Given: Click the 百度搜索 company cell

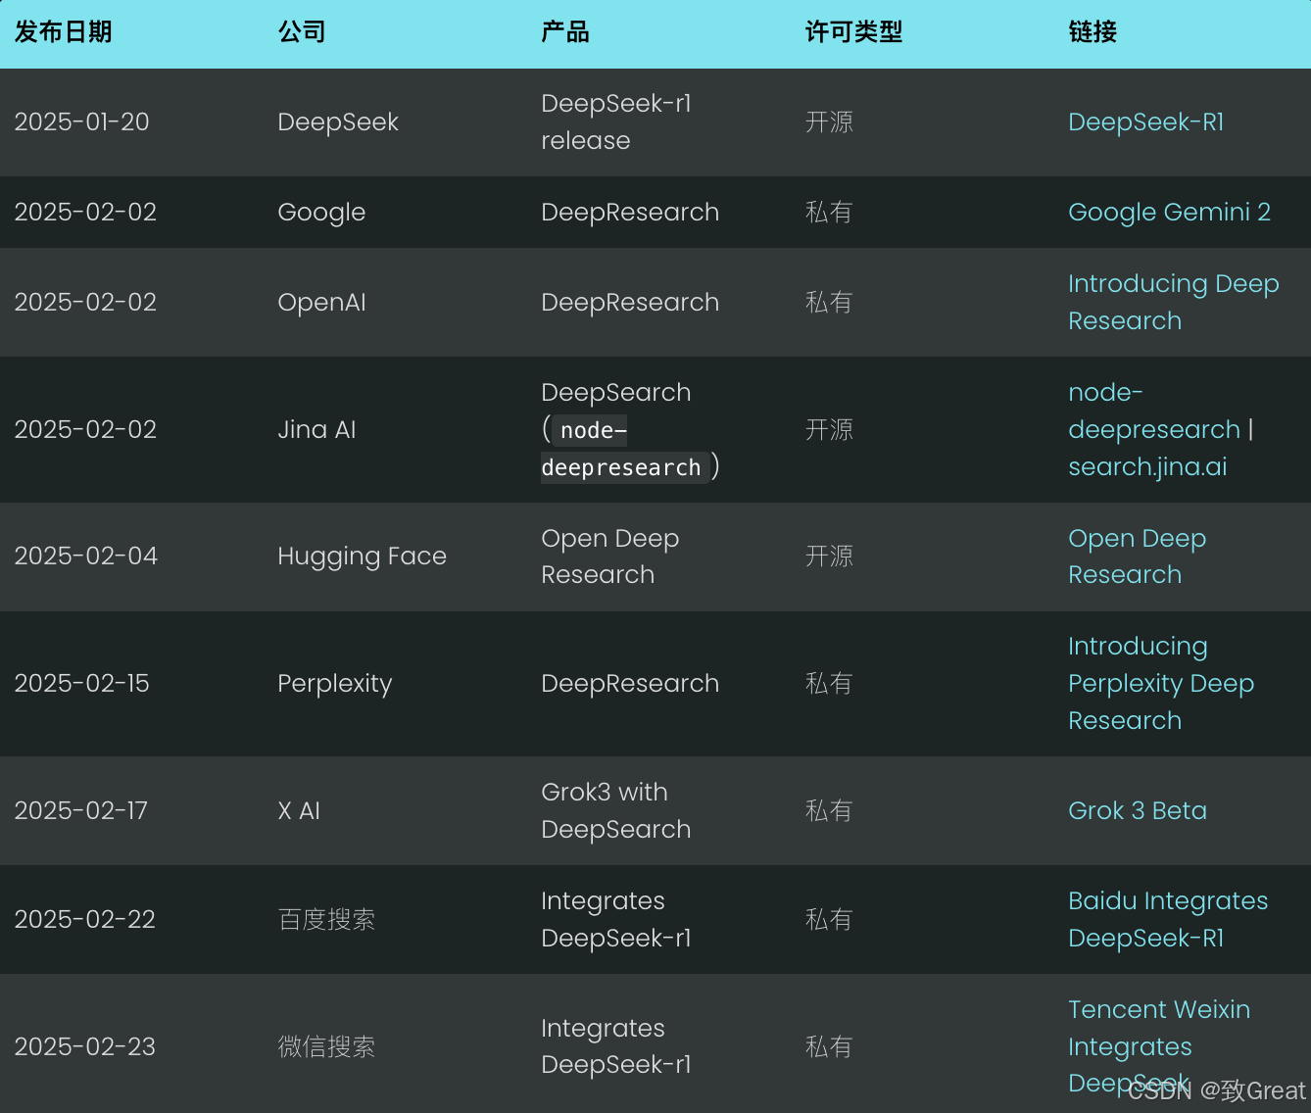Looking at the screenshot, I should 326,920.
